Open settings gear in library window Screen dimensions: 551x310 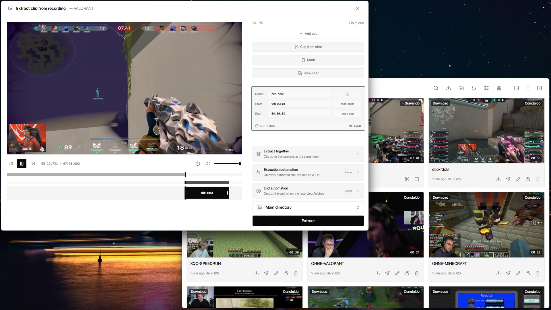pos(499,88)
